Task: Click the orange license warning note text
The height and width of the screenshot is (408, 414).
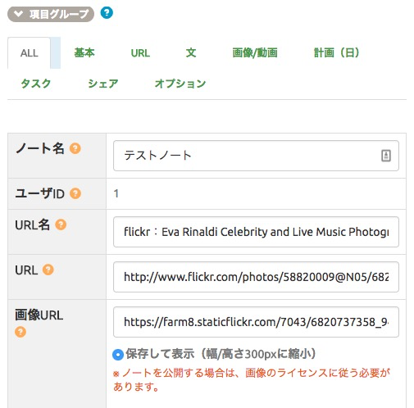Action: [252, 379]
